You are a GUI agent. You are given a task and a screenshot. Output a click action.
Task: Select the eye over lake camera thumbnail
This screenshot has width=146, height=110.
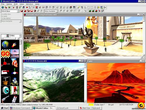[x=15, y=54]
